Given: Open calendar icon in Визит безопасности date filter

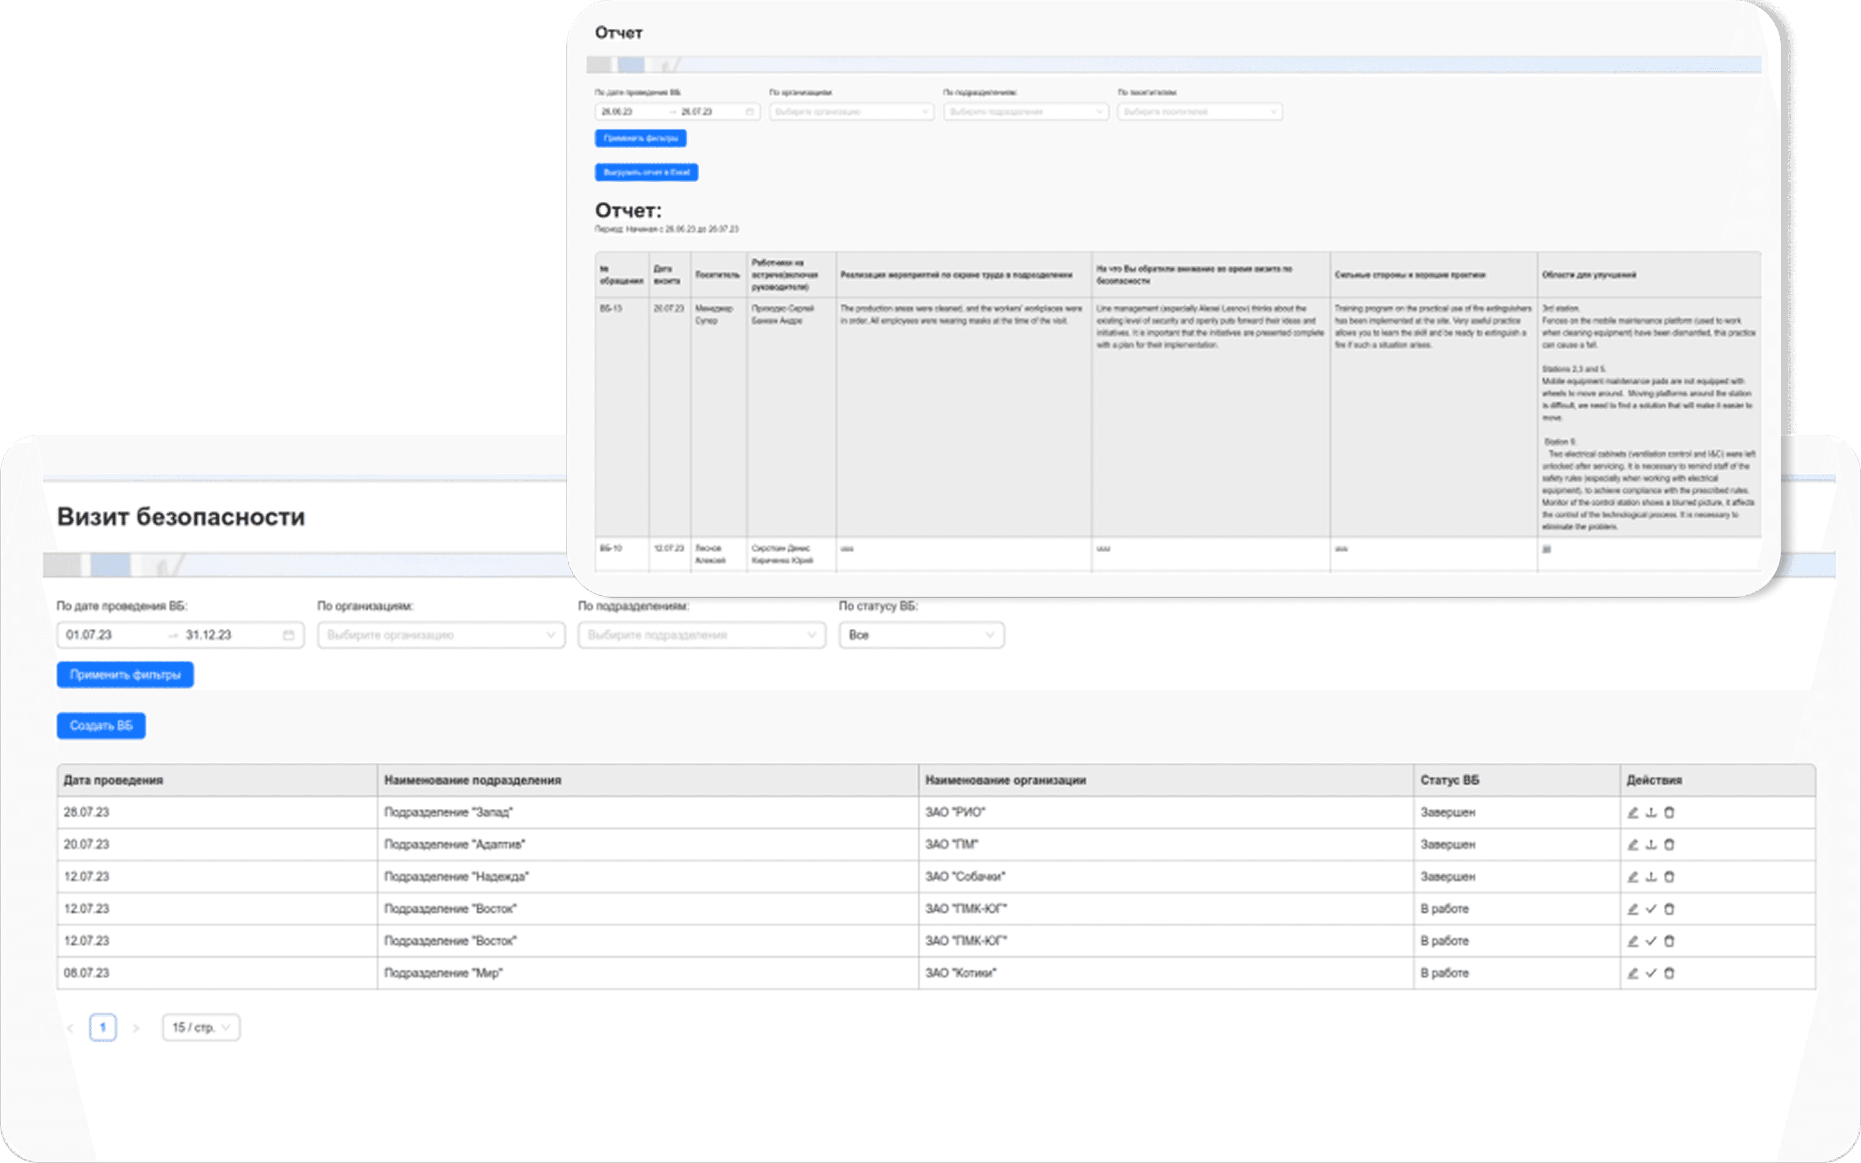Looking at the screenshot, I should click(288, 635).
